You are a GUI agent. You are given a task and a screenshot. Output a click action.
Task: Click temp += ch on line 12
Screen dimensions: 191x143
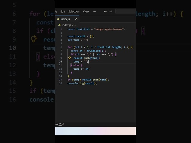81,69
